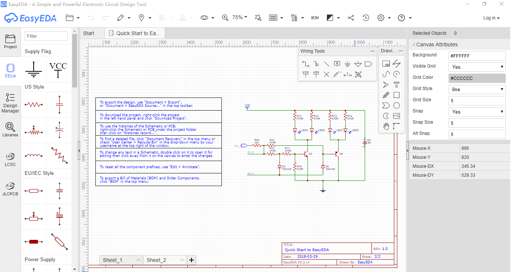This screenshot has width=511, height=272.
Task: Switch to the Start tab
Action: (x=89, y=33)
